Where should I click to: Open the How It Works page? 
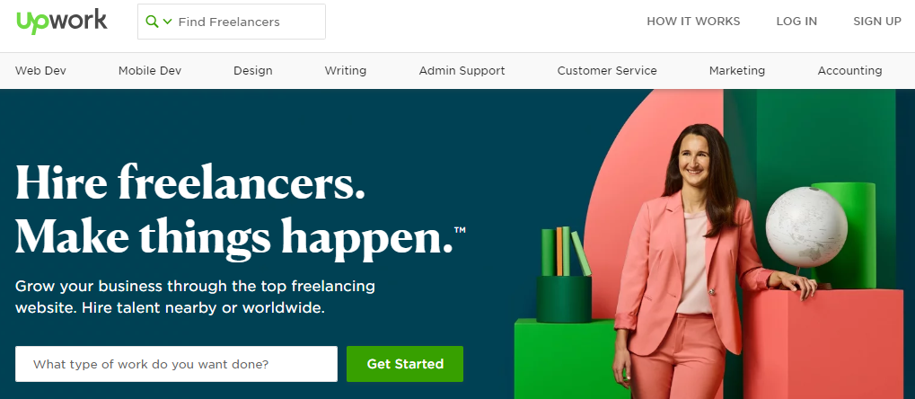coord(693,22)
